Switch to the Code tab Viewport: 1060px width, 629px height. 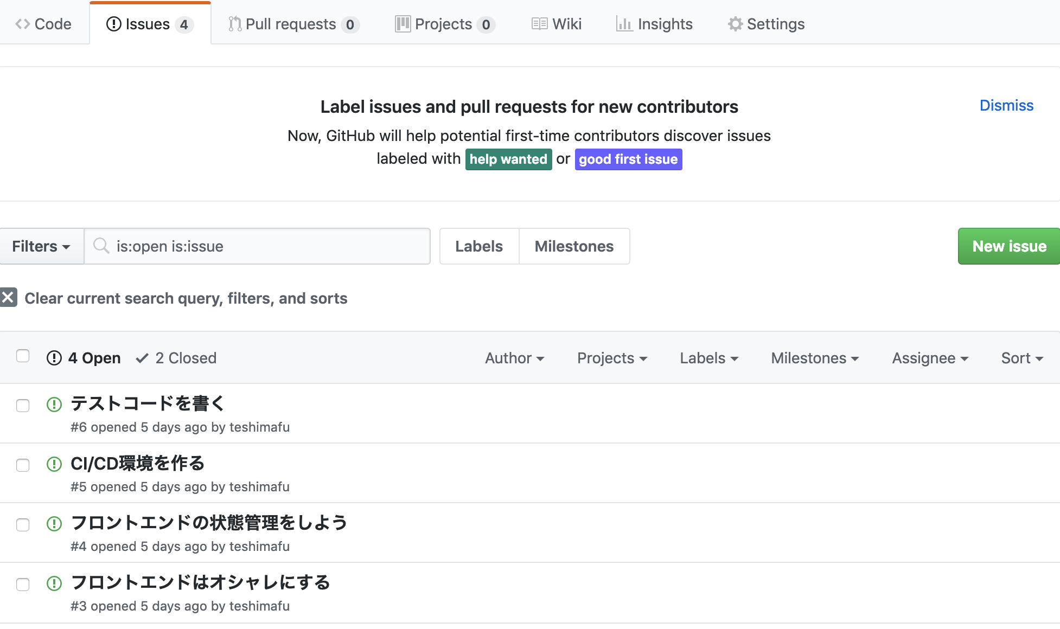pyautogui.click(x=44, y=24)
